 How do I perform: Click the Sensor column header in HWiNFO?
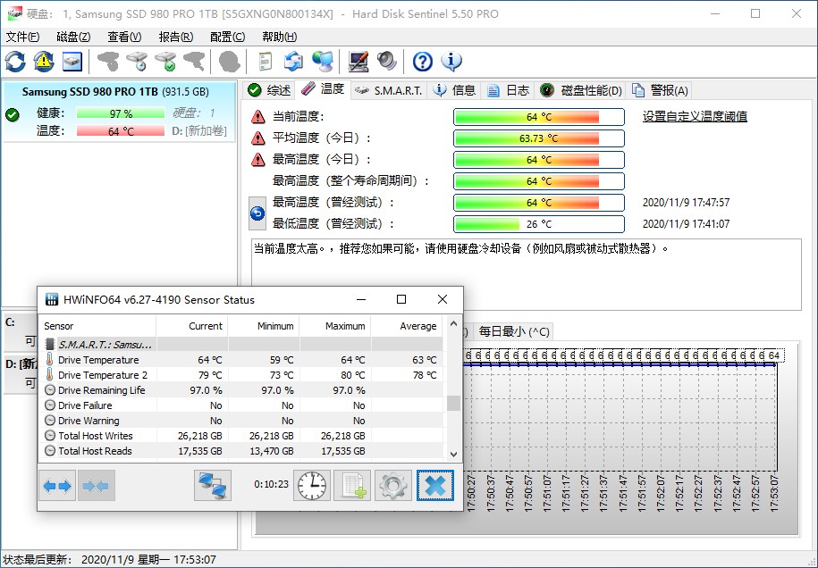point(97,326)
